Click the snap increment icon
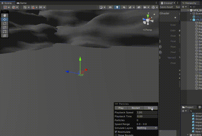 (x=41, y=7)
